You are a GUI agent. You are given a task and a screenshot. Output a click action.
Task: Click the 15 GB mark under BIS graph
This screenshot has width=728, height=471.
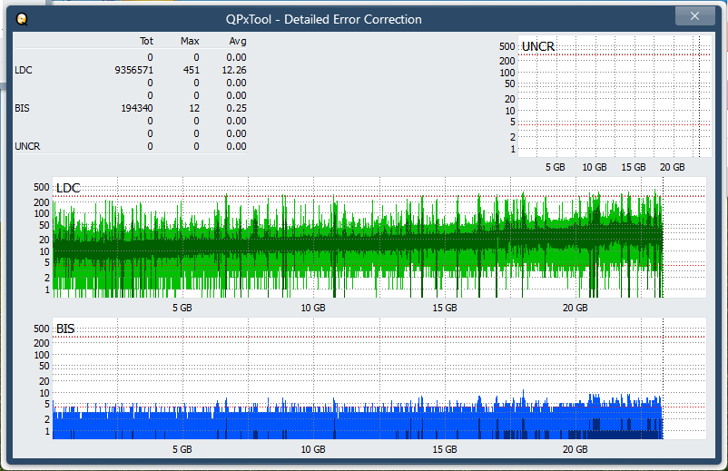pyautogui.click(x=445, y=449)
